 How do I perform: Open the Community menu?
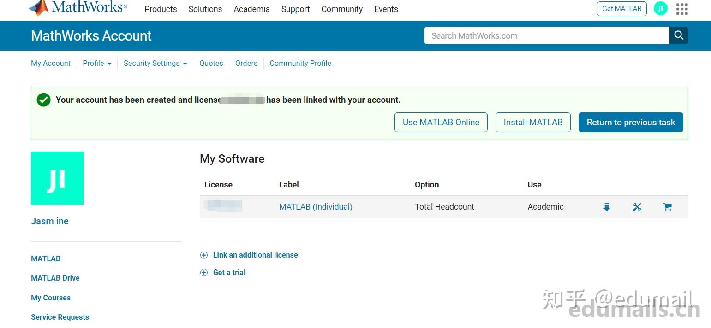342,9
